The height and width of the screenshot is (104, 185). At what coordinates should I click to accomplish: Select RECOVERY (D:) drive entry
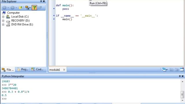pyautogui.click(x=21, y=21)
